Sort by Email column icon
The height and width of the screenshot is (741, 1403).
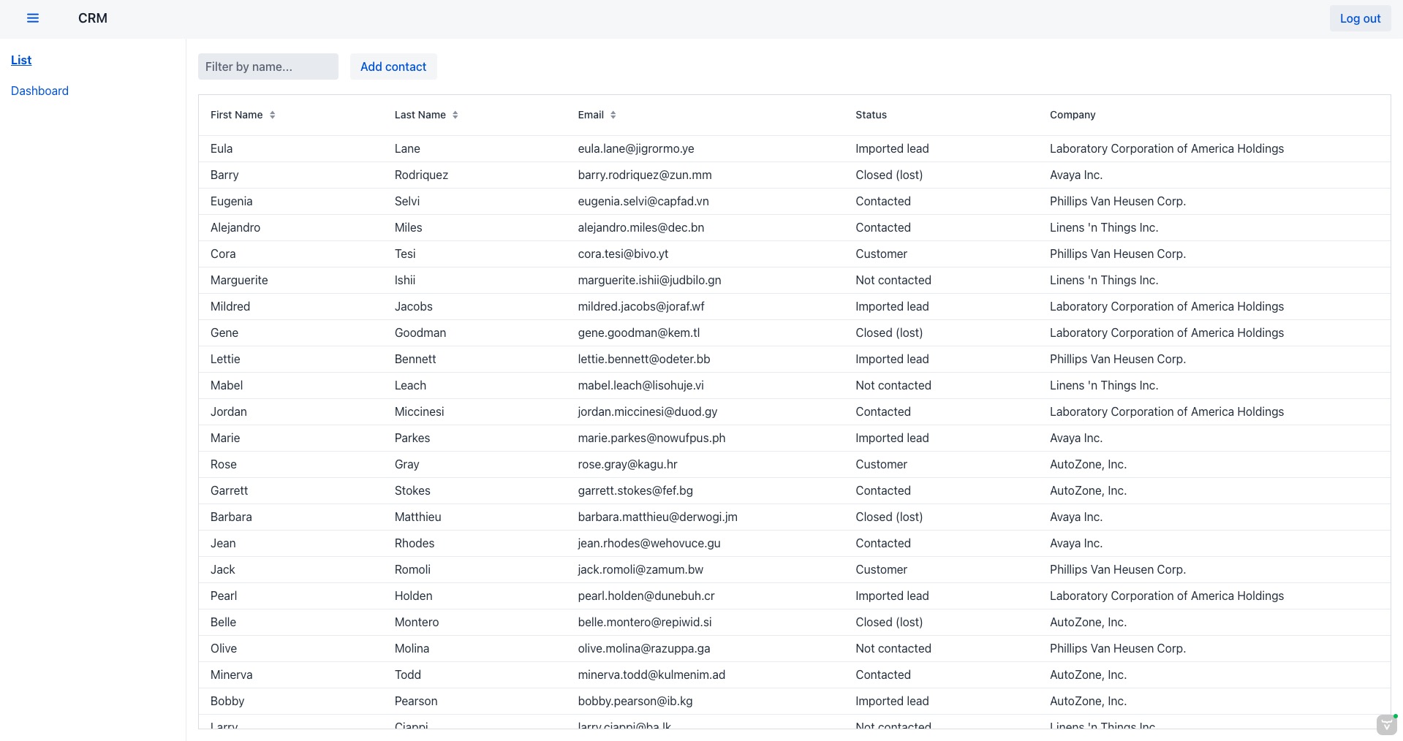(613, 115)
